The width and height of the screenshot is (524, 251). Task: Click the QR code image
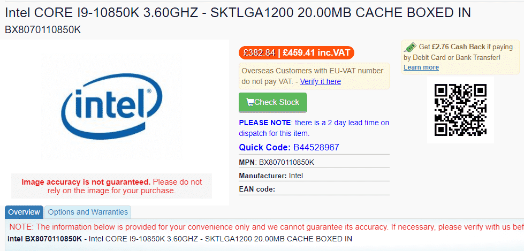point(460,110)
